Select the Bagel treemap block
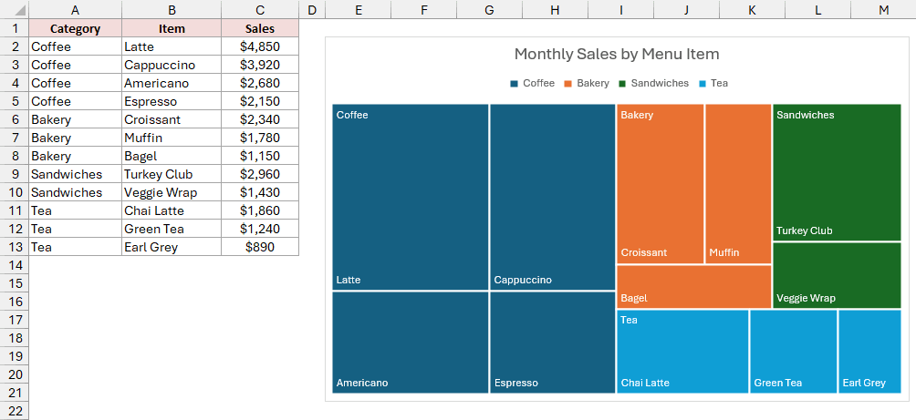The image size is (916, 420). click(694, 286)
